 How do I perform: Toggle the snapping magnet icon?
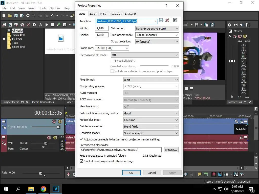tap(214, 174)
